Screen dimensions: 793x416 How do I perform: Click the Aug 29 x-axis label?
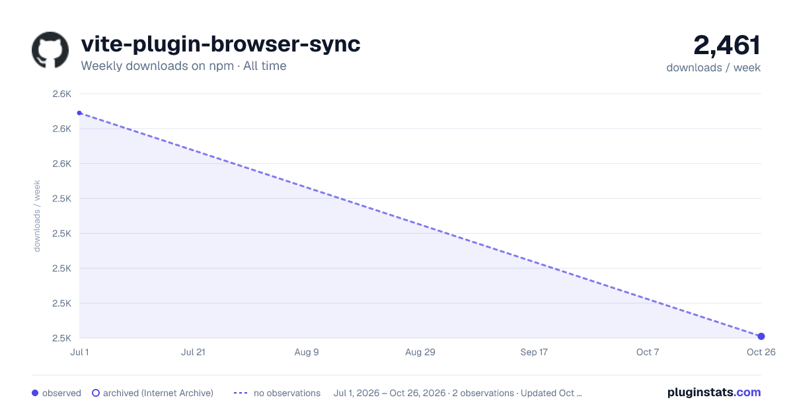point(420,352)
